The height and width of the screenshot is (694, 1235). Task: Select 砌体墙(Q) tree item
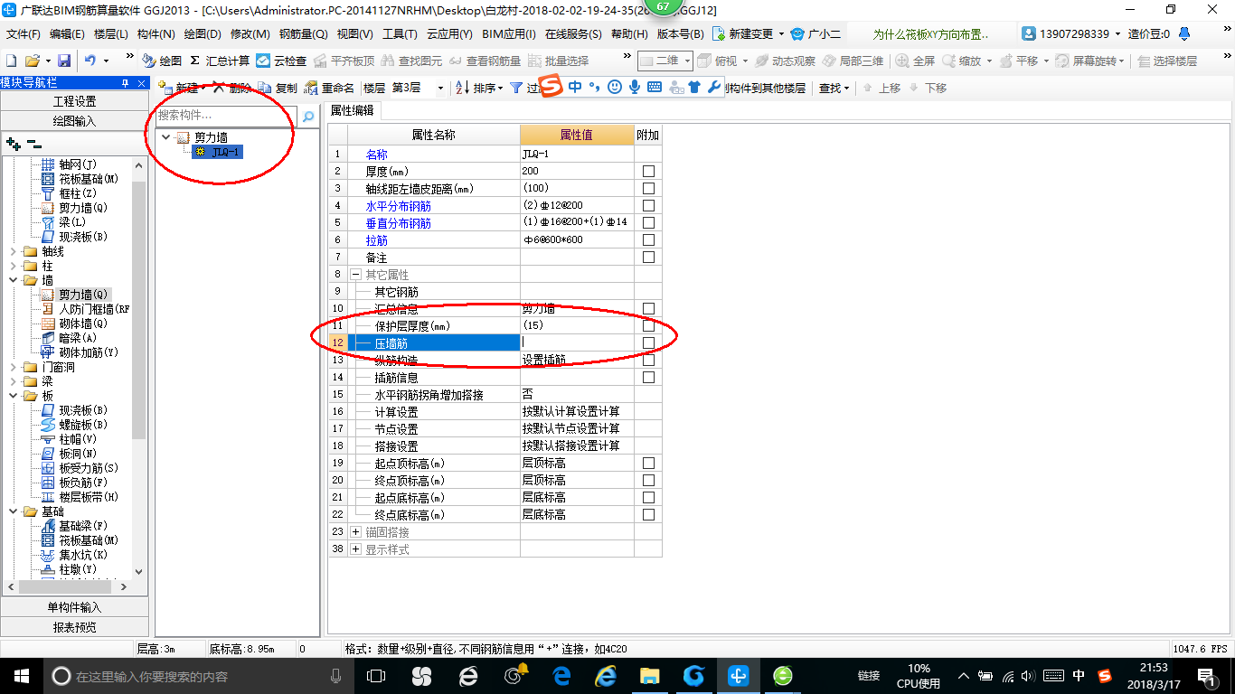pos(74,324)
